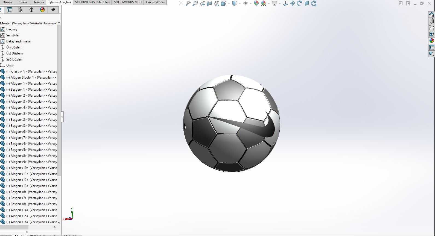Image resolution: width=435 pixels, height=236 pixels.
Task: Open the Dynamic Annotation Views tool
Action: click(x=216, y=3)
